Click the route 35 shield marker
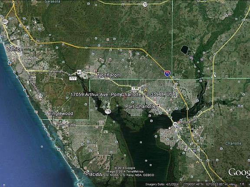 175,124
